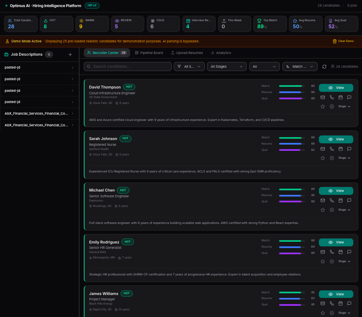Call David Thompson via phone icon
The width and height of the screenshot is (362, 317).
point(332,97)
